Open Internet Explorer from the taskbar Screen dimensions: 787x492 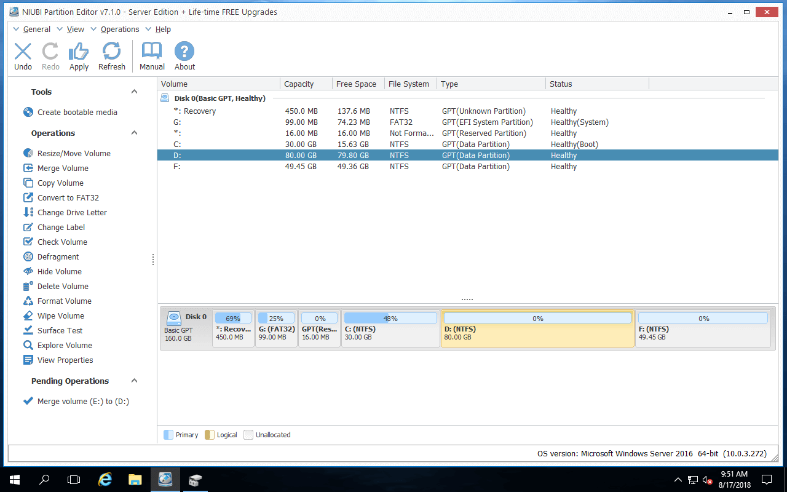[105, 480]
